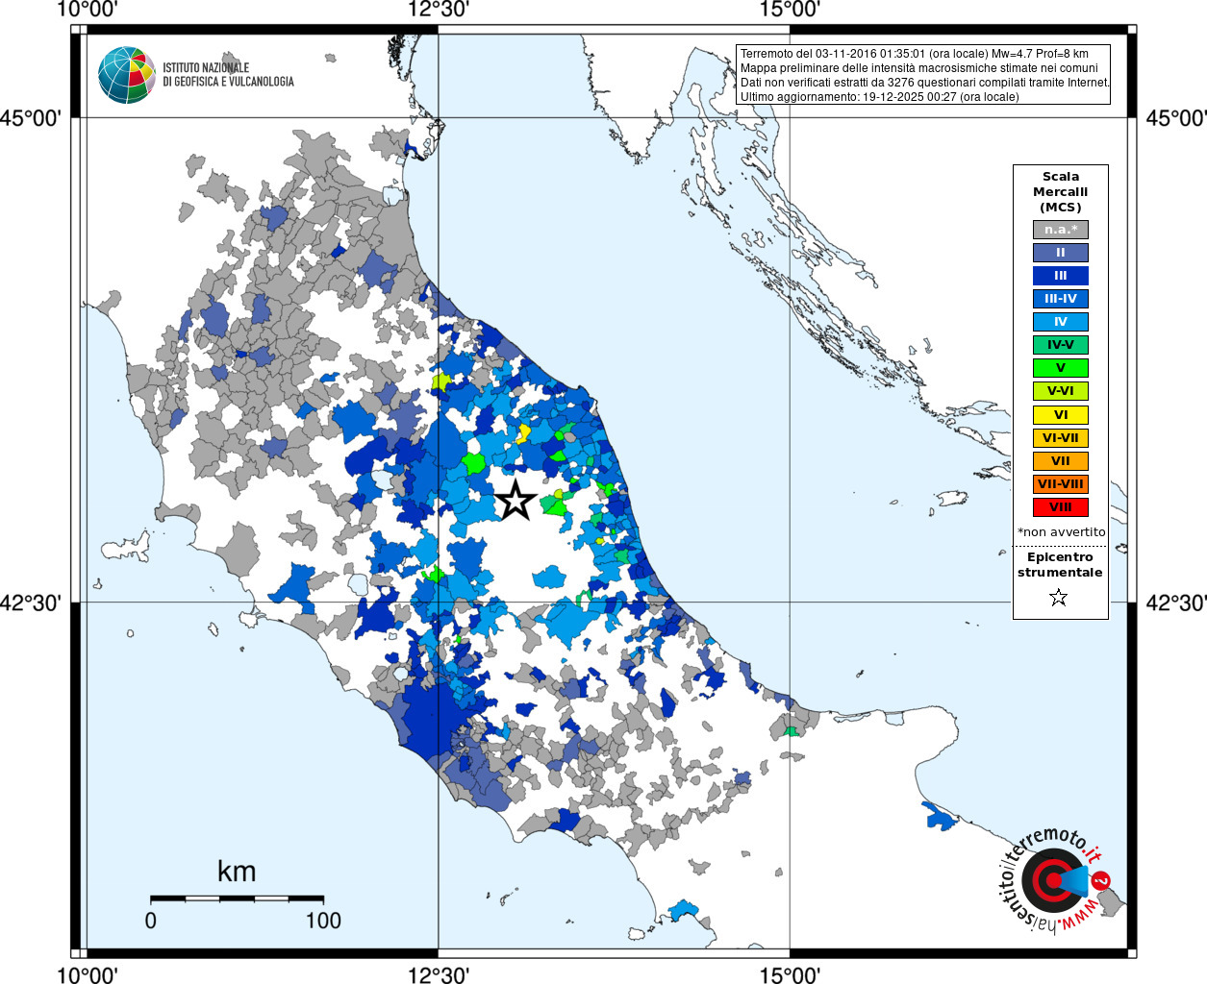Click 'ISTITUTO NAZIONALE DI GEOFISICA E VULCANOLOGIA' text

coord(228,75)
